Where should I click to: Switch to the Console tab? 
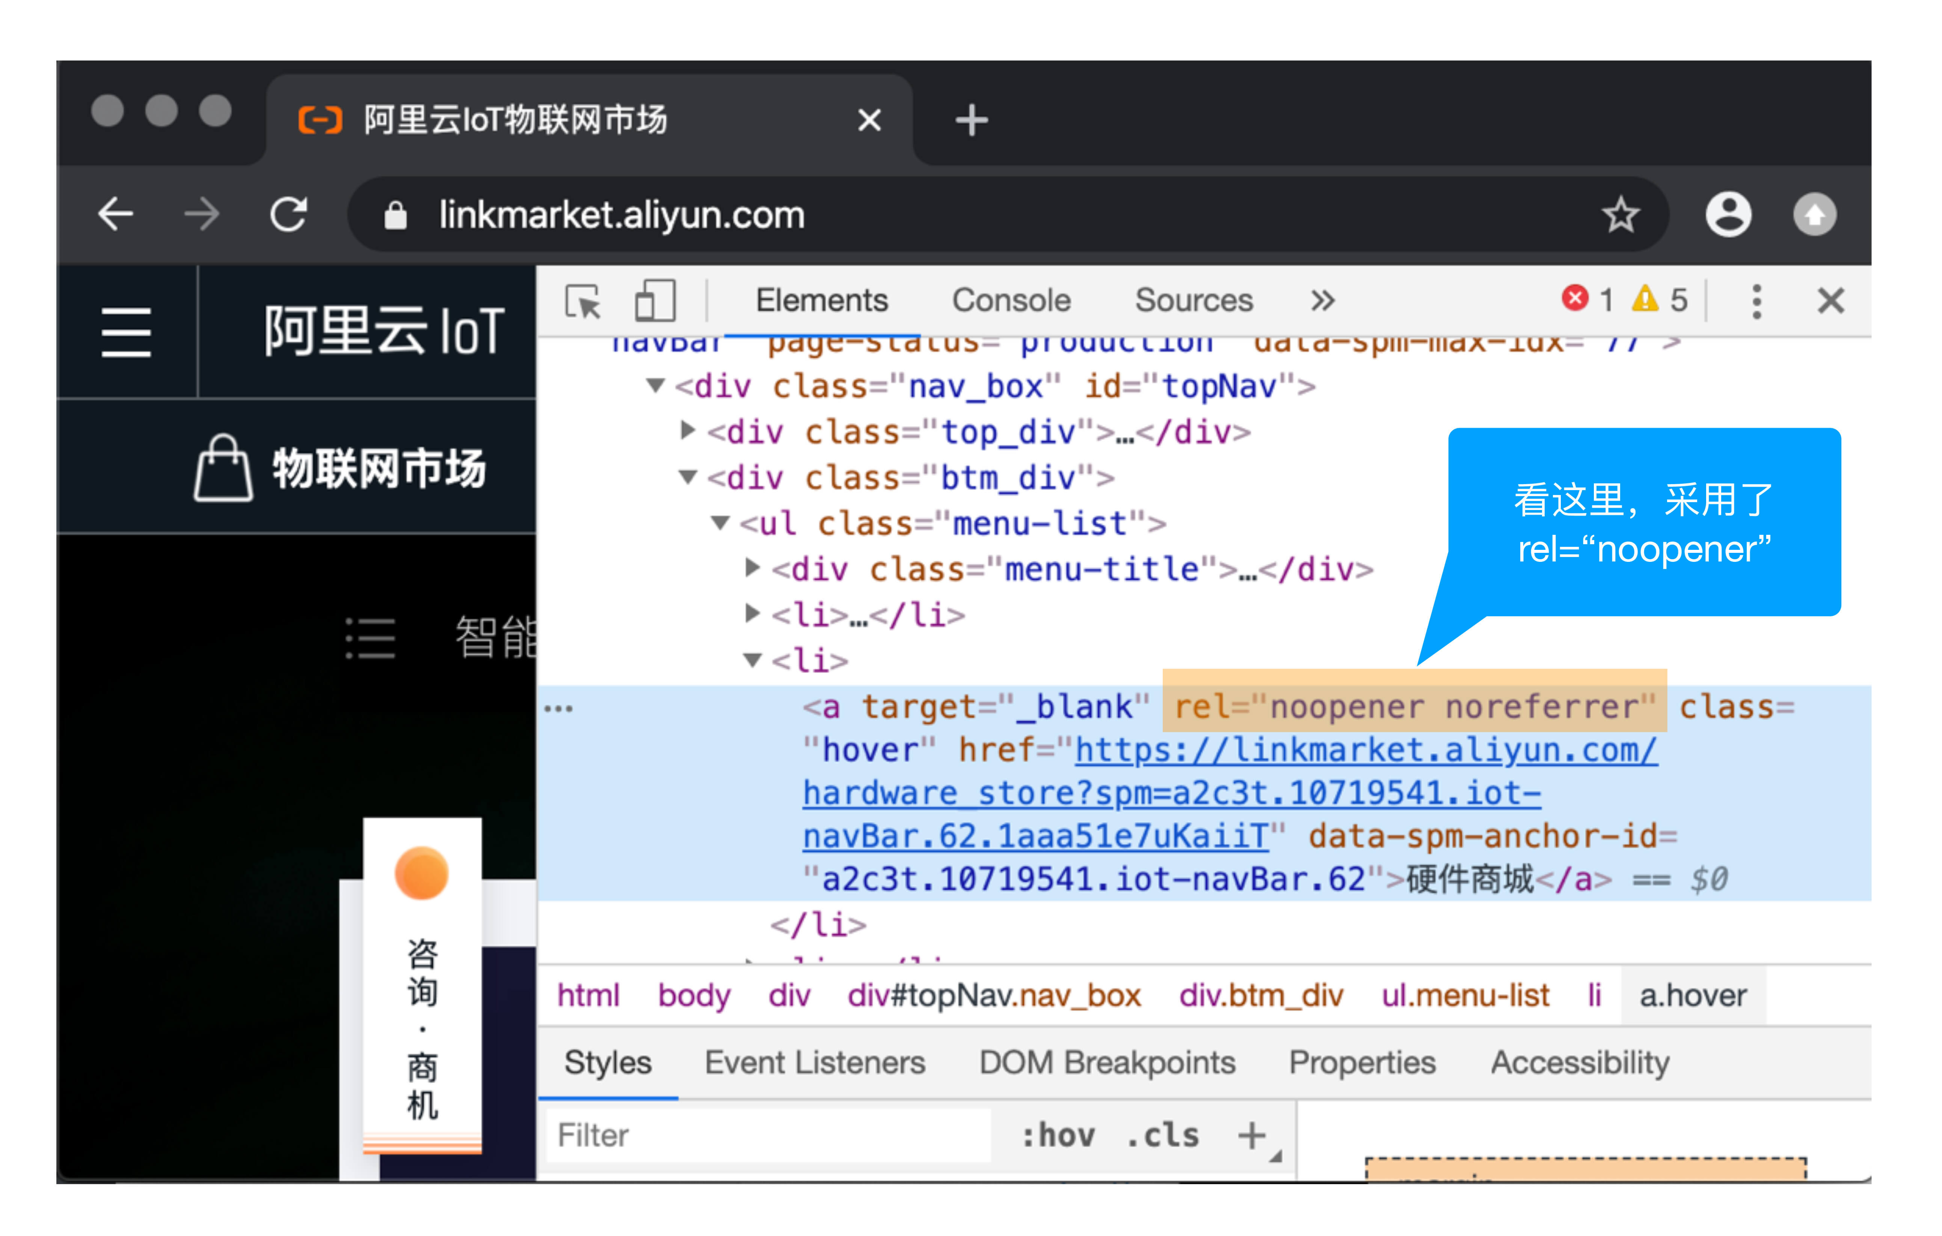1011,301
